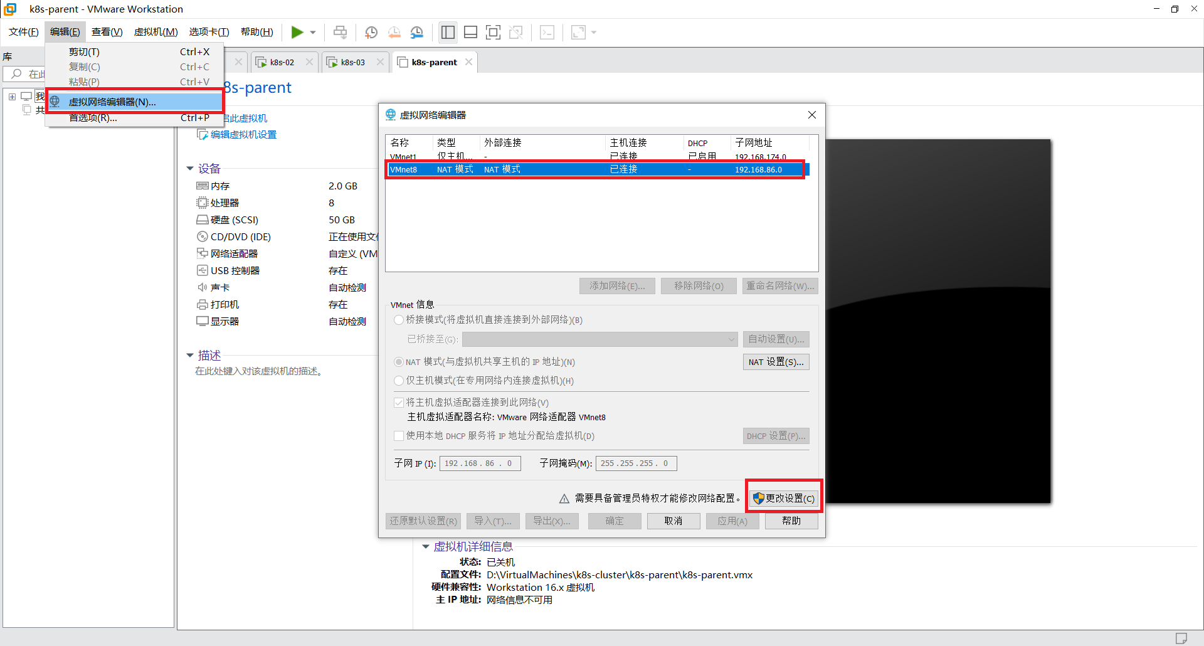
Task: Choose 首选项(R)... from the edit menu
Action: pyautogui.click(x=135, y=118)
